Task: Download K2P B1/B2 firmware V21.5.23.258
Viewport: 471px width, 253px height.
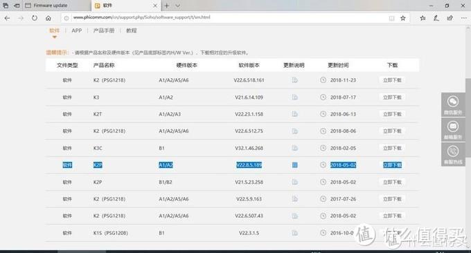Action: click(x=392, y=182)
